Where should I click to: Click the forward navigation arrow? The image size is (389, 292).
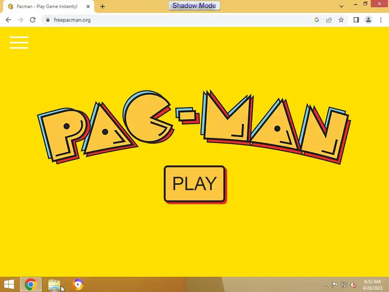tap(21, 20)
